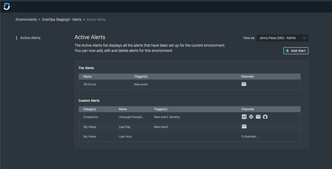The height and width of the screenshot is (169, 332).
Task: Open the Uncaught Exception custom alert
Action: (x=131, y=117)
